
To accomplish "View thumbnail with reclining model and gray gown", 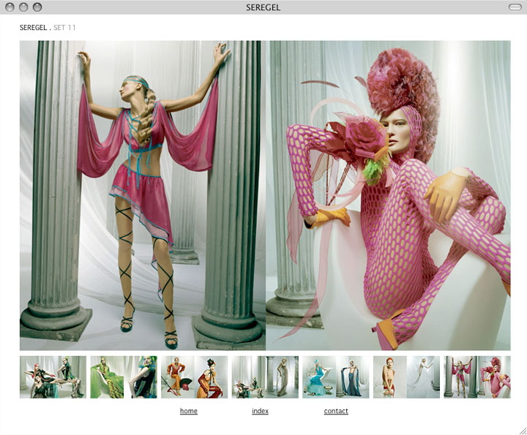I will pos(265,377).
